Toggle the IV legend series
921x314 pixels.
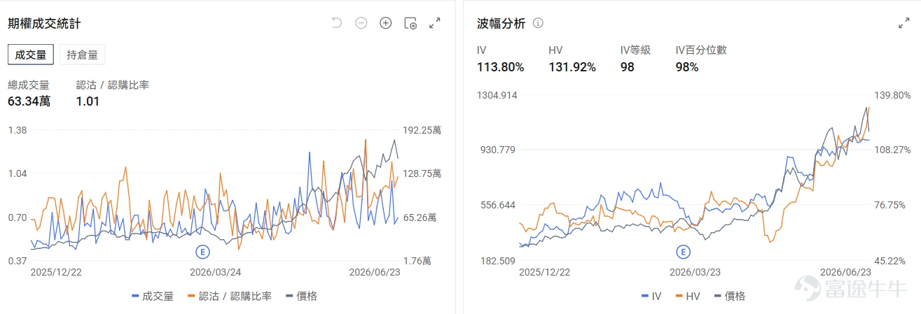[x=651, y=296]
